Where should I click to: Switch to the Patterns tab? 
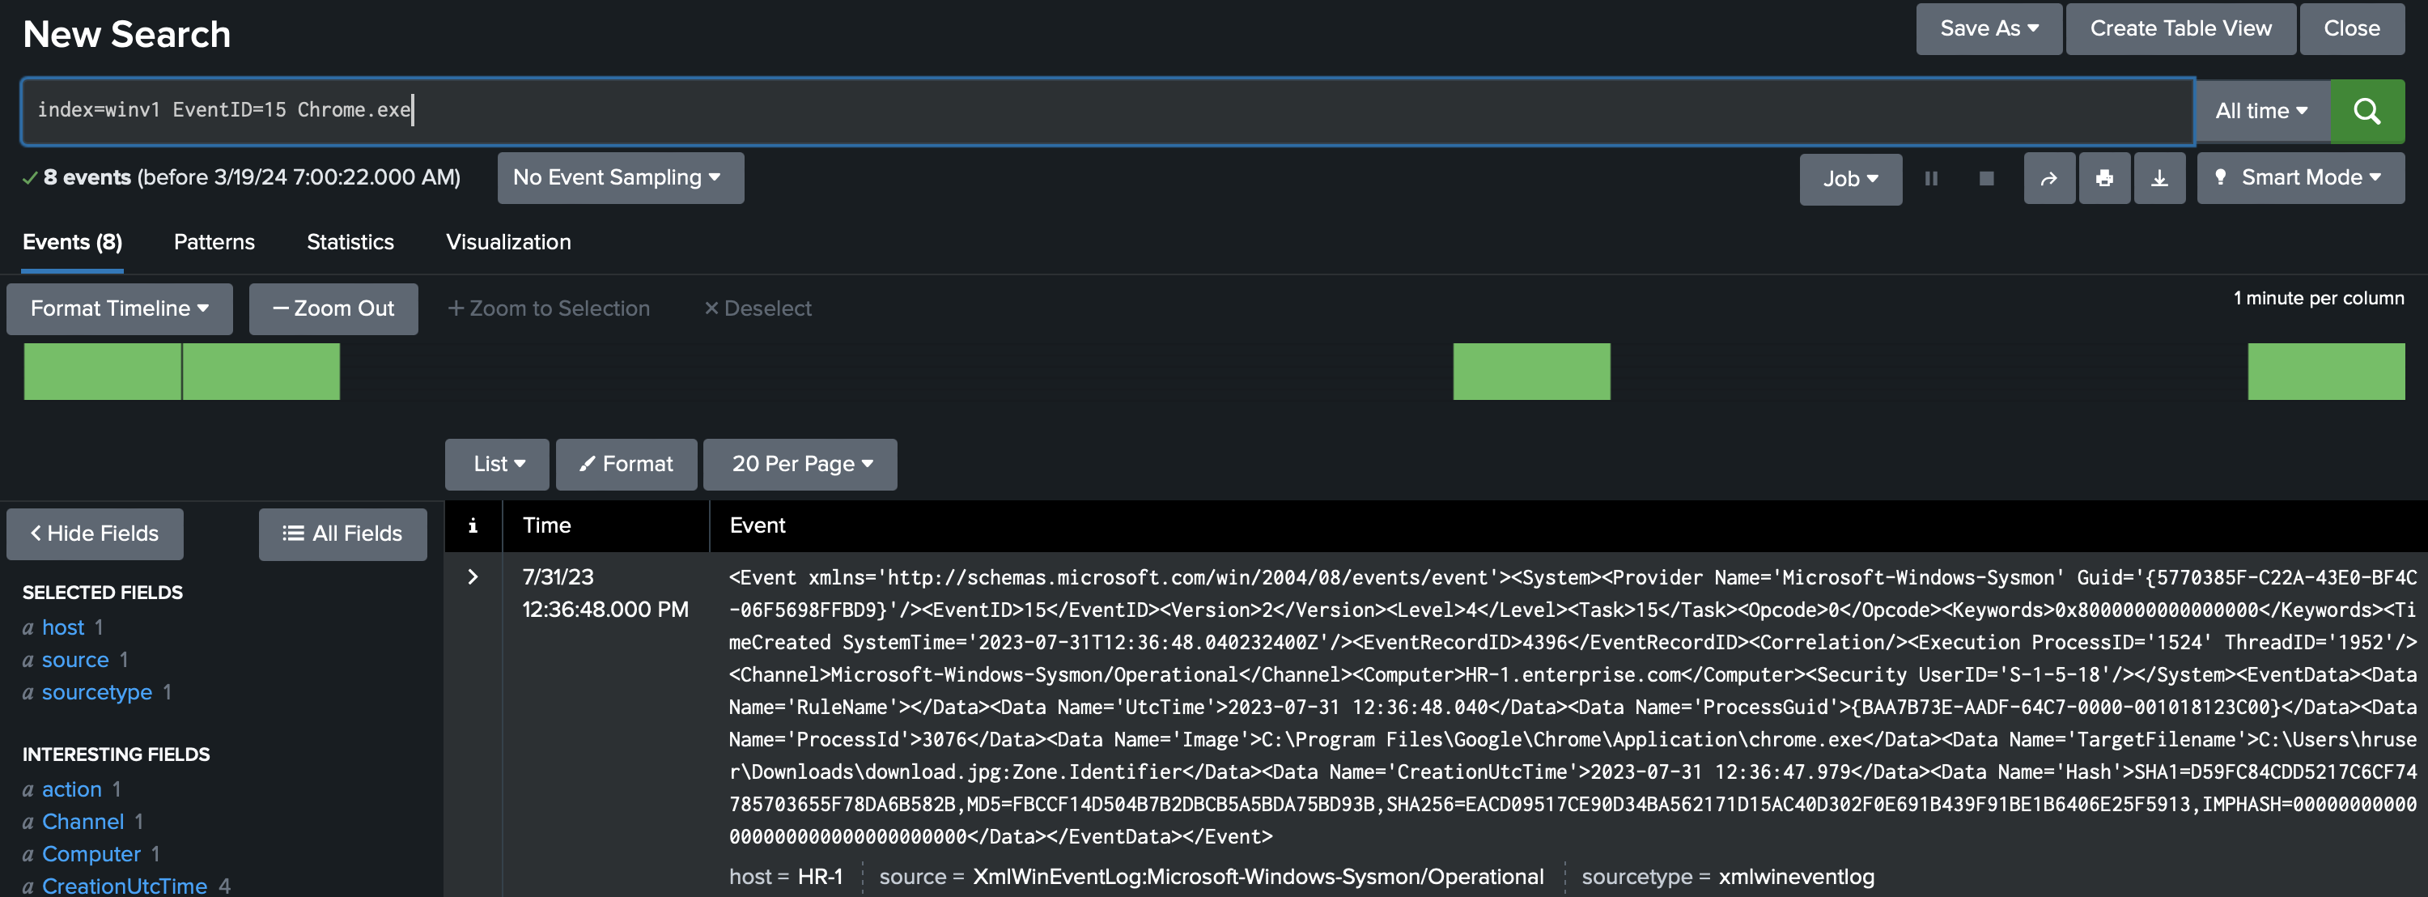click(214, 241)
